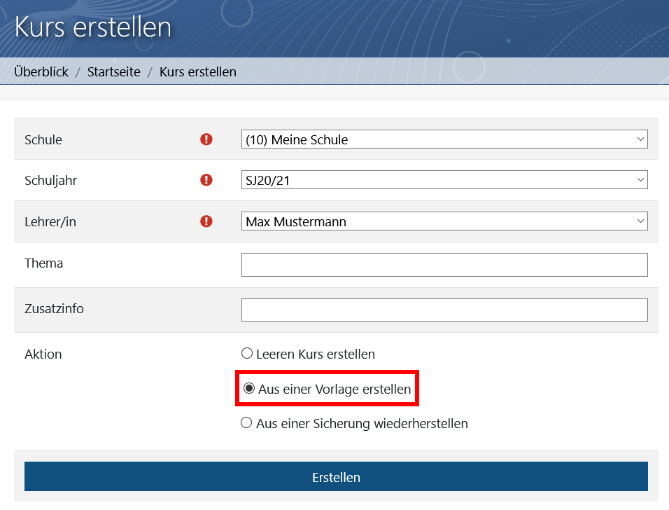Expand the teacher selection list
The width and height of the screenshot is (669, 510).
[641, 221]
